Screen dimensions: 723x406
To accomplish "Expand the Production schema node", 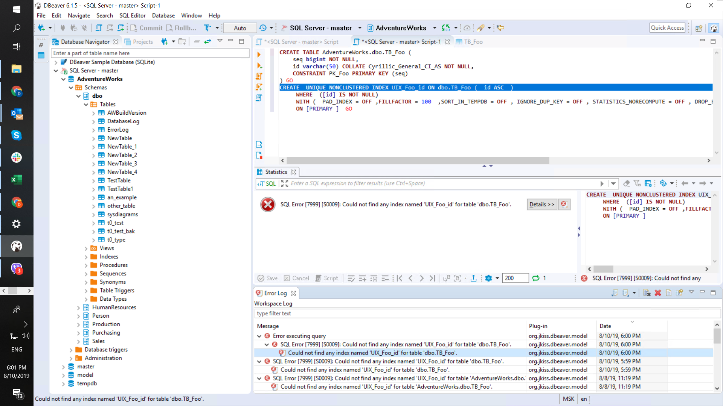I will click(78, 324).
